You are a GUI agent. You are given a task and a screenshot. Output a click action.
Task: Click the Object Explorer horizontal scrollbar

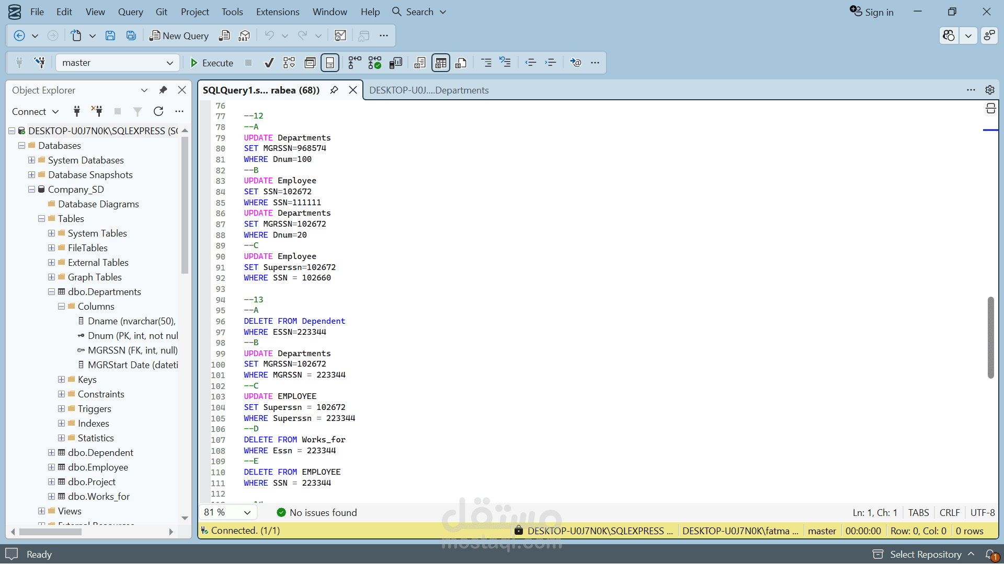coord(50,532)
